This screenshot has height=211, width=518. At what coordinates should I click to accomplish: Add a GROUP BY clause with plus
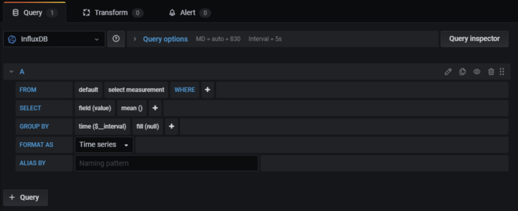(171, 126)
